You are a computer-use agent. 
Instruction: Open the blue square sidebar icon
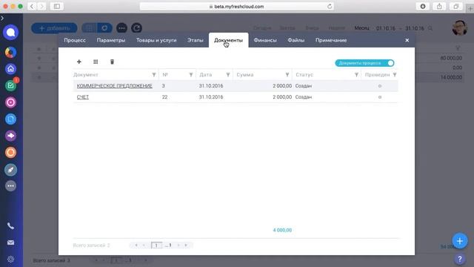10,119
